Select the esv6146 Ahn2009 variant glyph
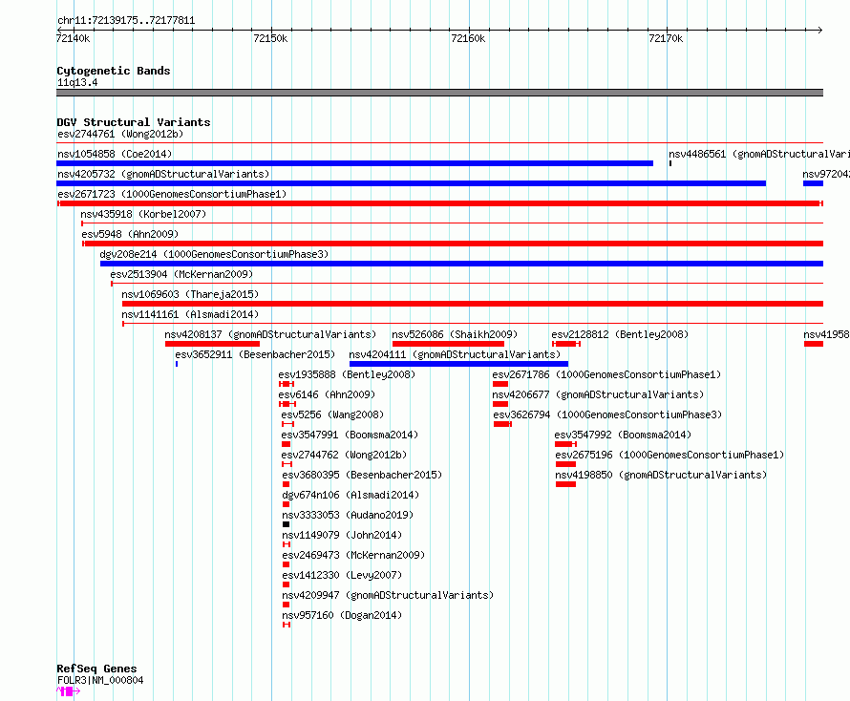 tap(287, 404)
